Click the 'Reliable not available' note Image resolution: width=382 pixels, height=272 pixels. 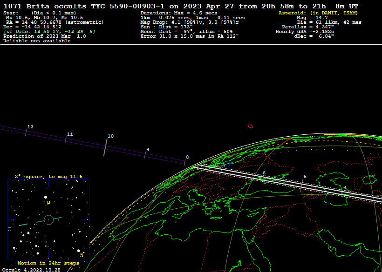(37, 41)
